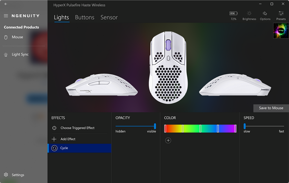Select Mouse under Connected Products
This screenshot has height=183, width=289.
point(17,37)
